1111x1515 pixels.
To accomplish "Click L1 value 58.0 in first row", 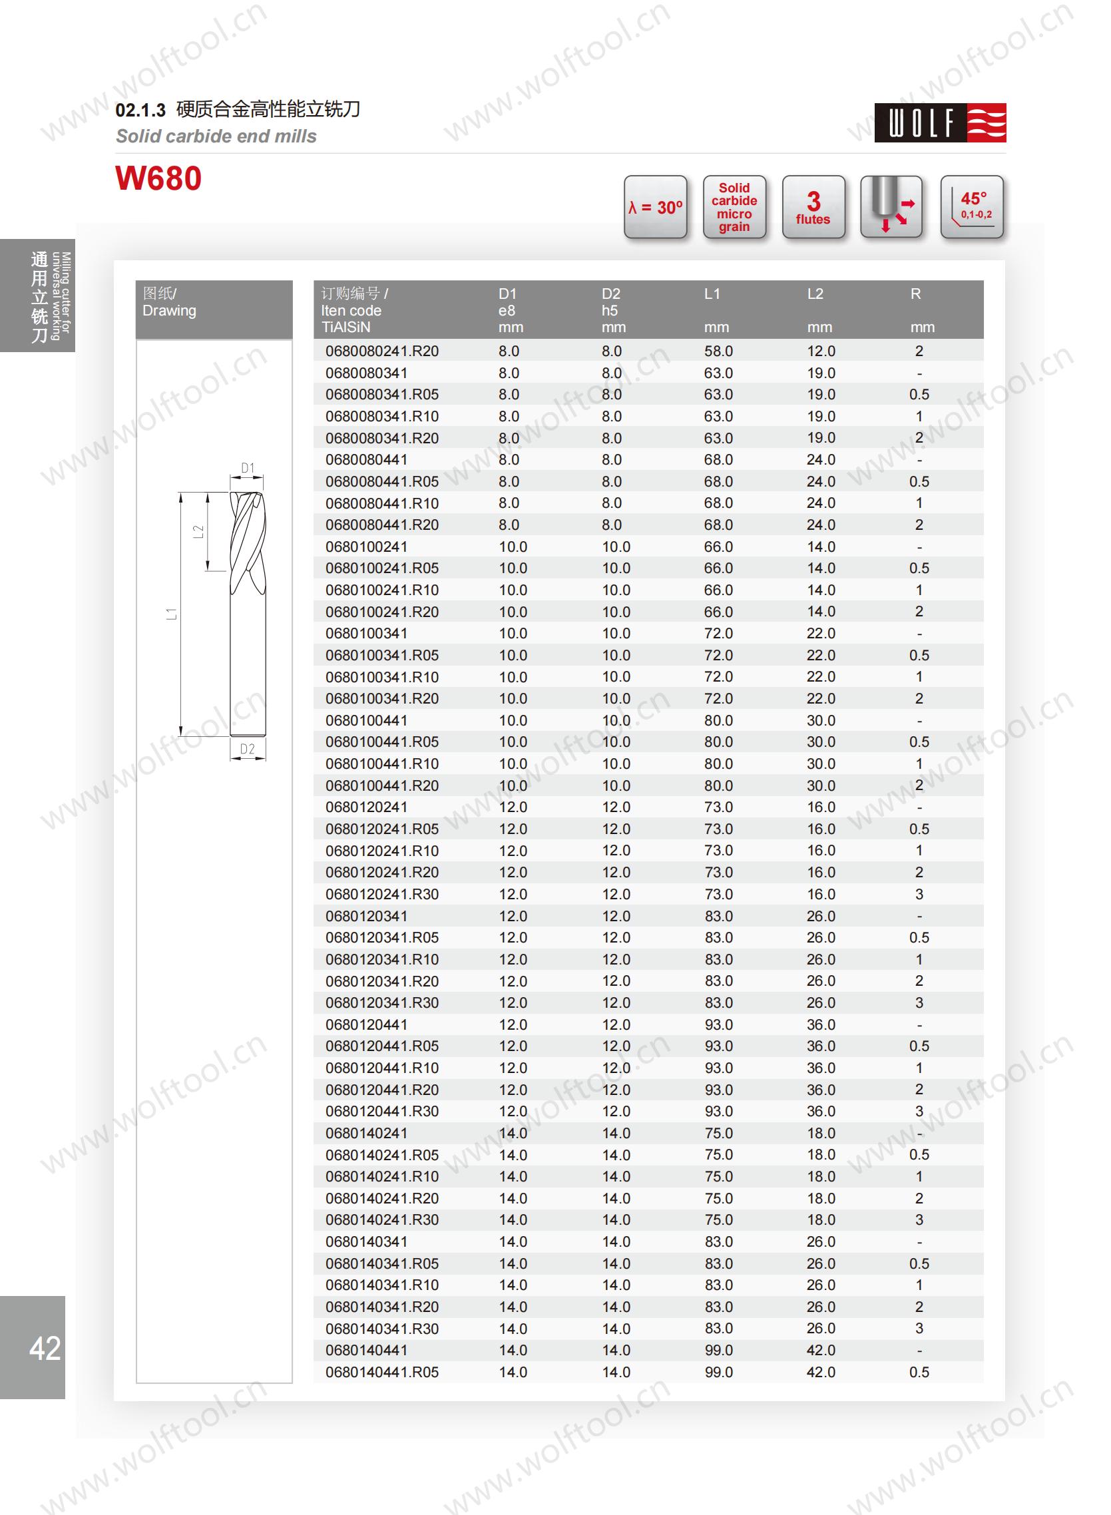I will click(x=718, y=351).
